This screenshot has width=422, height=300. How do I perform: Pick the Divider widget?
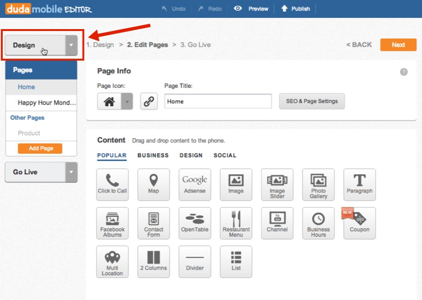pos(195,262)
